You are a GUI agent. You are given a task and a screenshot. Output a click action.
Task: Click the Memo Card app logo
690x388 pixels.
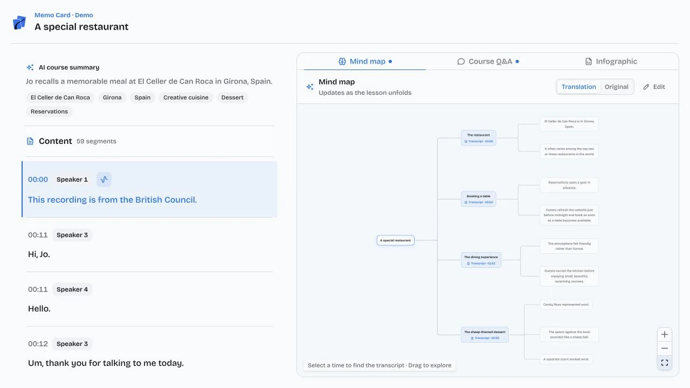point(19,23)
